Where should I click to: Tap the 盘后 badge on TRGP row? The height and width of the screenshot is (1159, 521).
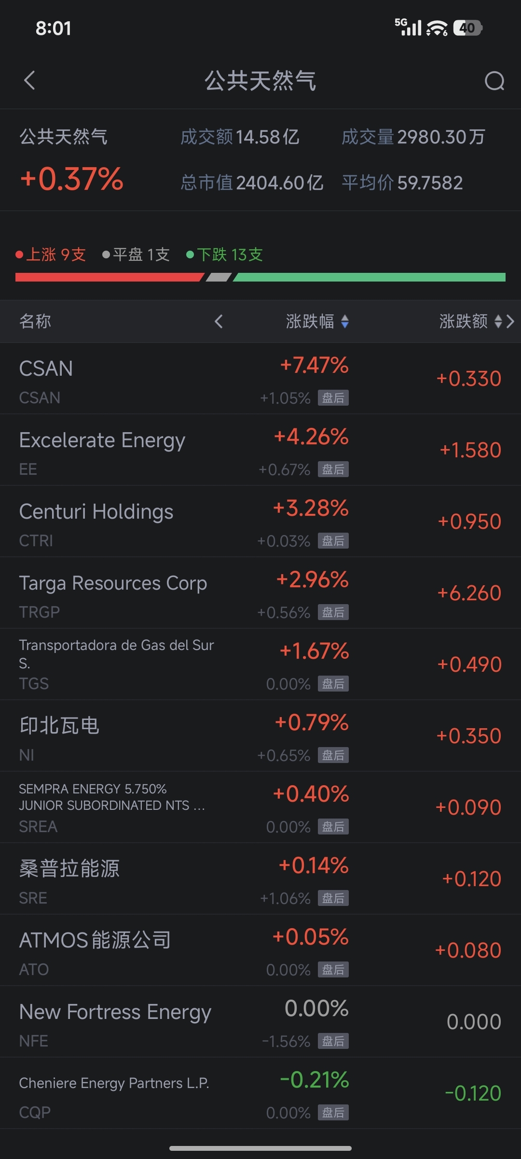click(x=333, y=612)
